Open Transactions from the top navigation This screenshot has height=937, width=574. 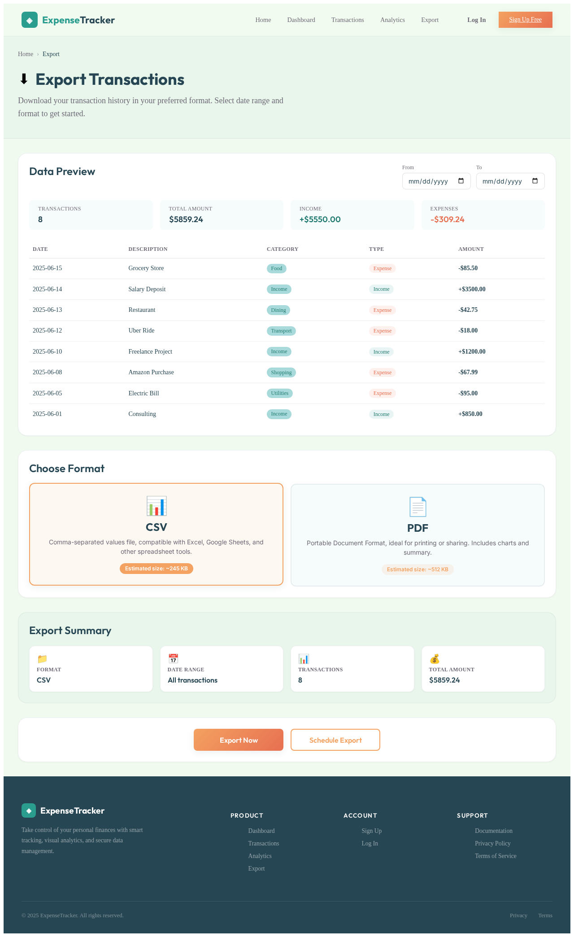pyautogui.click(x=348, y=20)
